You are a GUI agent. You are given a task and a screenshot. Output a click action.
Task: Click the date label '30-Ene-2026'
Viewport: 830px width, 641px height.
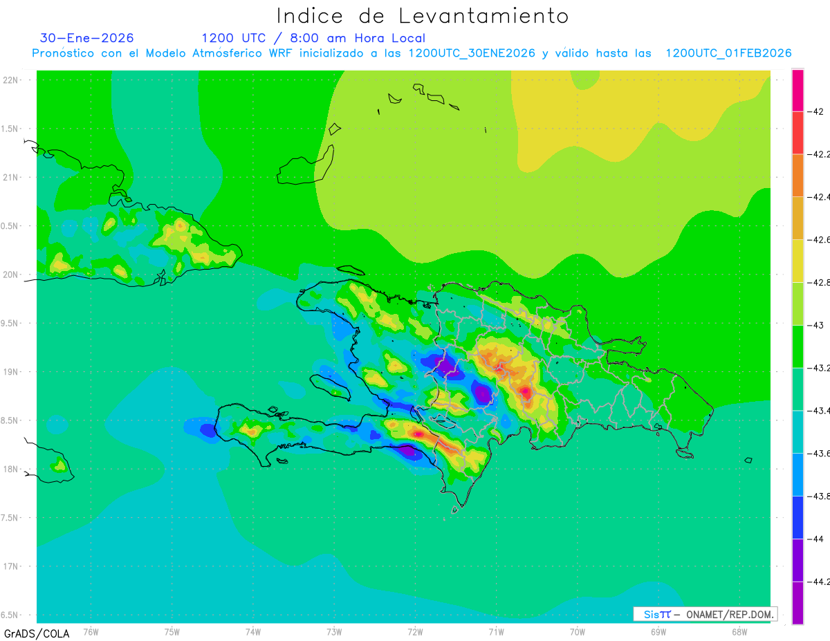(87, 38)
